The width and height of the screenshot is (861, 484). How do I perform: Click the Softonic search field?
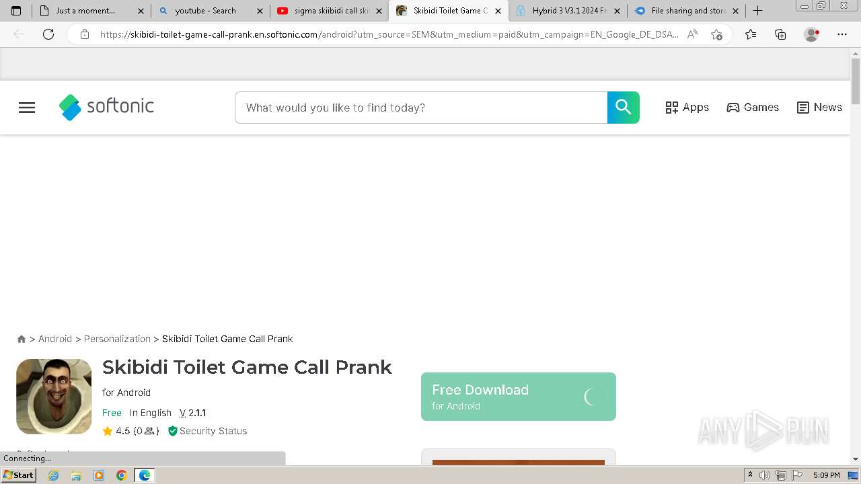[421, 108]
